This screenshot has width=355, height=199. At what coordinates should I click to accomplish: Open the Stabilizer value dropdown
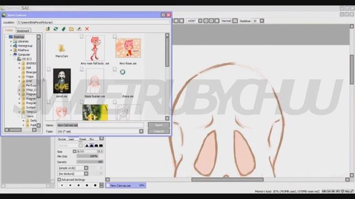(x=262, y=21)
